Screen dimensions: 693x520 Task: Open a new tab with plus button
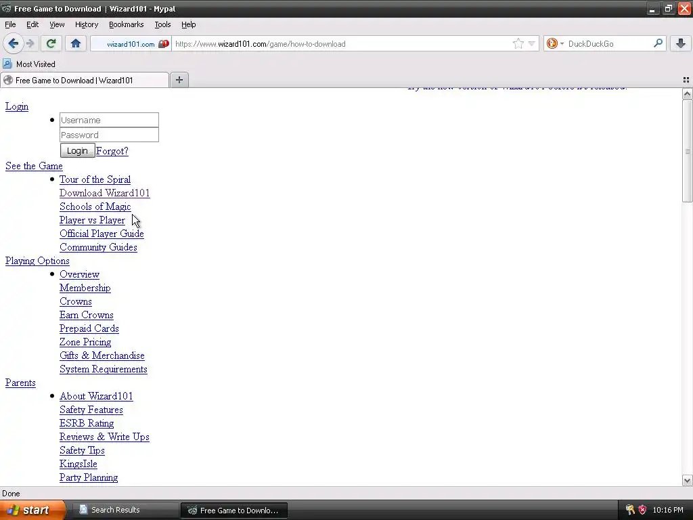[179, 80]
